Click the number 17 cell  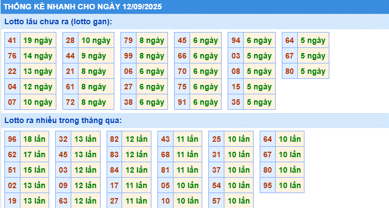pos(114,185)
